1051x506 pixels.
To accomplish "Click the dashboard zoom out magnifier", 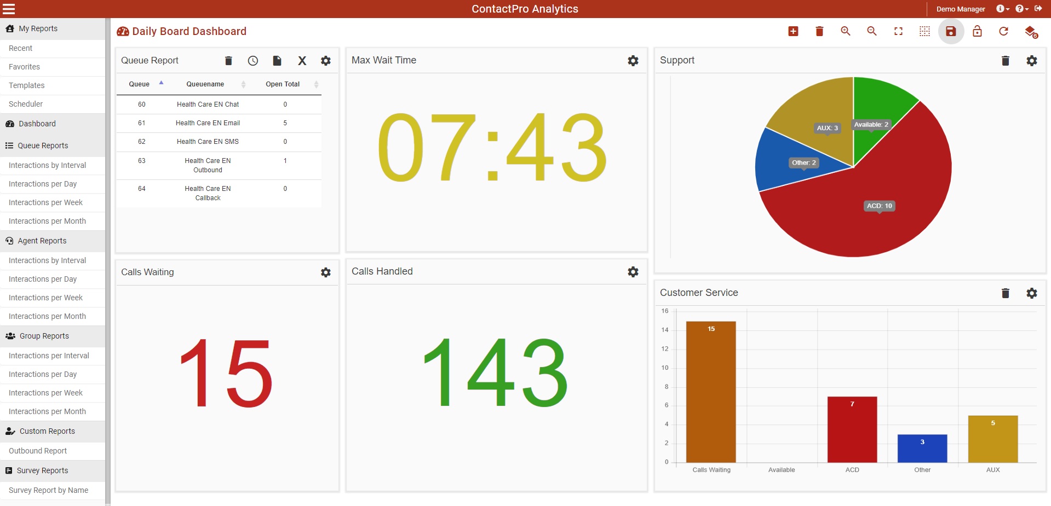I will tap(872, 31).
